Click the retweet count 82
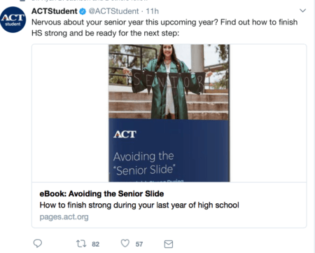Viewport: 315px width, 253px height. [95, 244]
